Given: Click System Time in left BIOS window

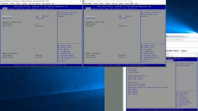Looking at the screenshot, I should [x=7, y=18].
